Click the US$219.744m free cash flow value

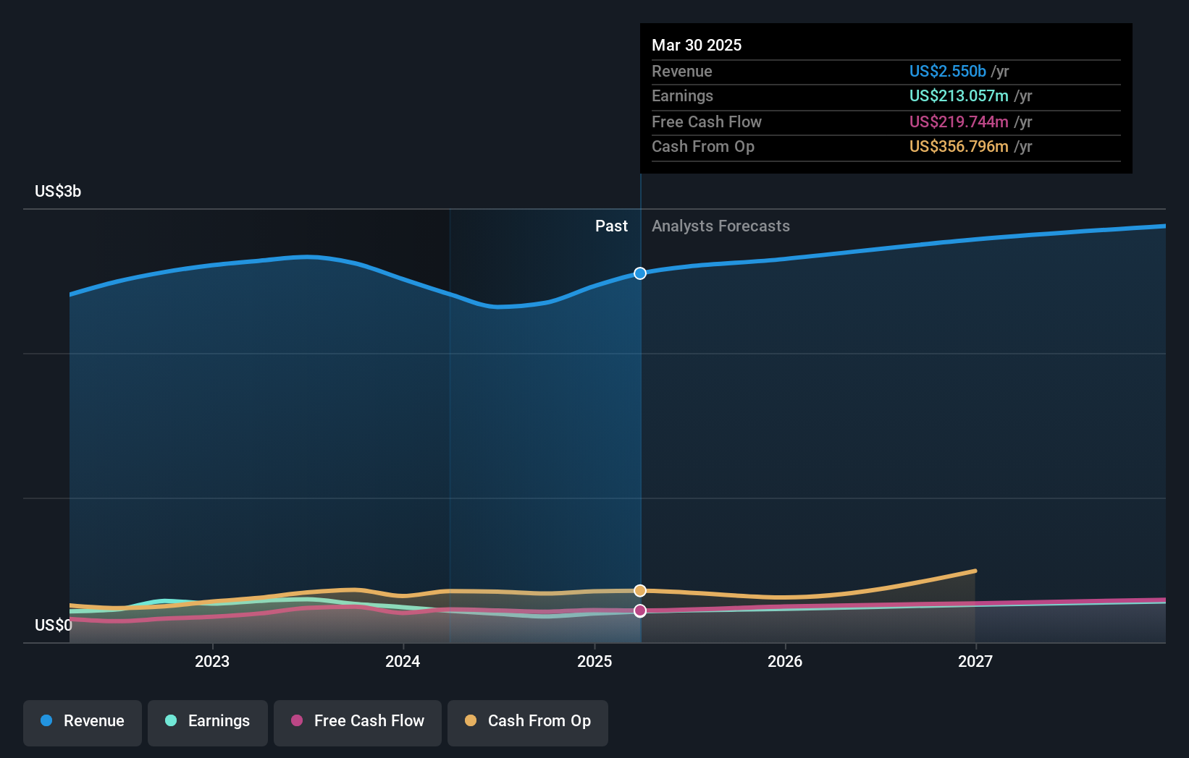[959, 122]
